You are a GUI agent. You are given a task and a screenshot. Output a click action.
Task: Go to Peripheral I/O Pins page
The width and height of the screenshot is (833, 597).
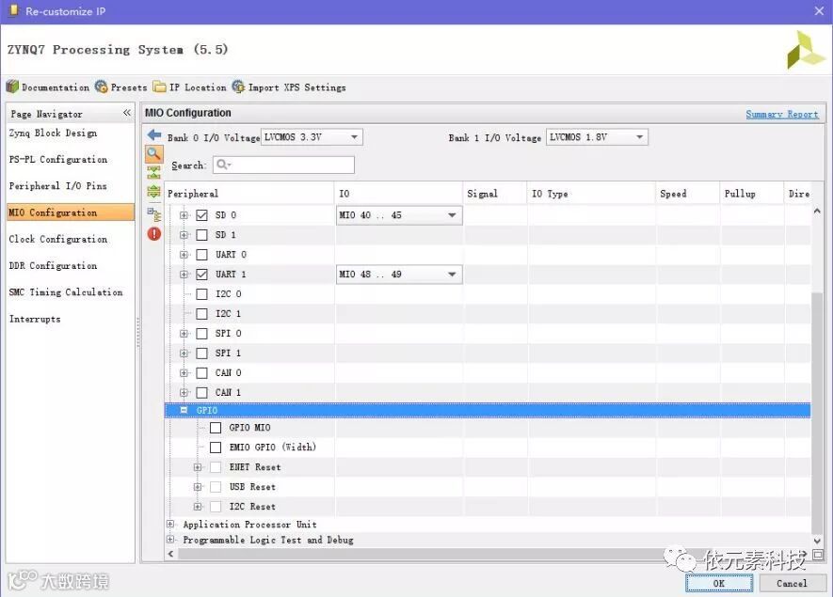(58, 186)
